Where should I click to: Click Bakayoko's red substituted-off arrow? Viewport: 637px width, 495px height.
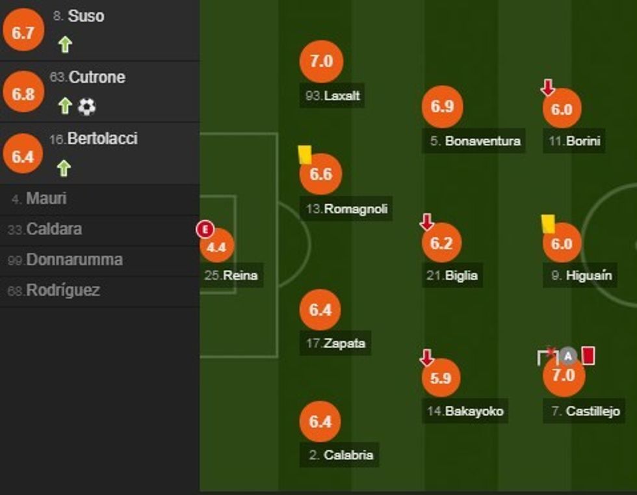[426, 357]
